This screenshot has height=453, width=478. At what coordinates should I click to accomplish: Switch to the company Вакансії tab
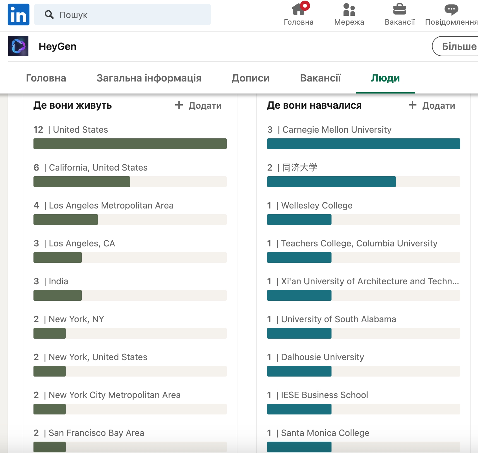(x=320, y=78)
